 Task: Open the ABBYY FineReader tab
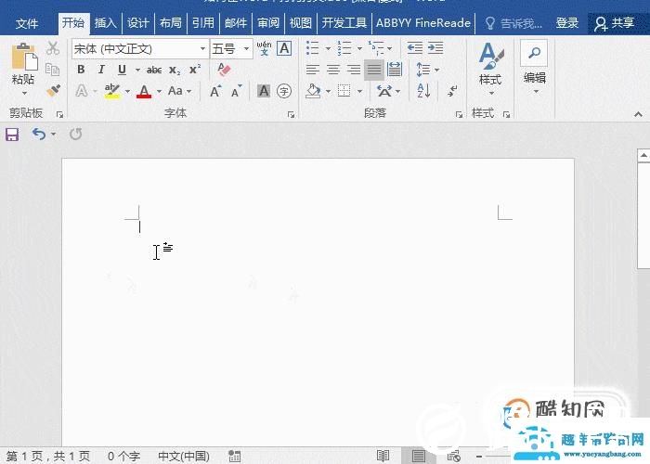tap(423, 23)
